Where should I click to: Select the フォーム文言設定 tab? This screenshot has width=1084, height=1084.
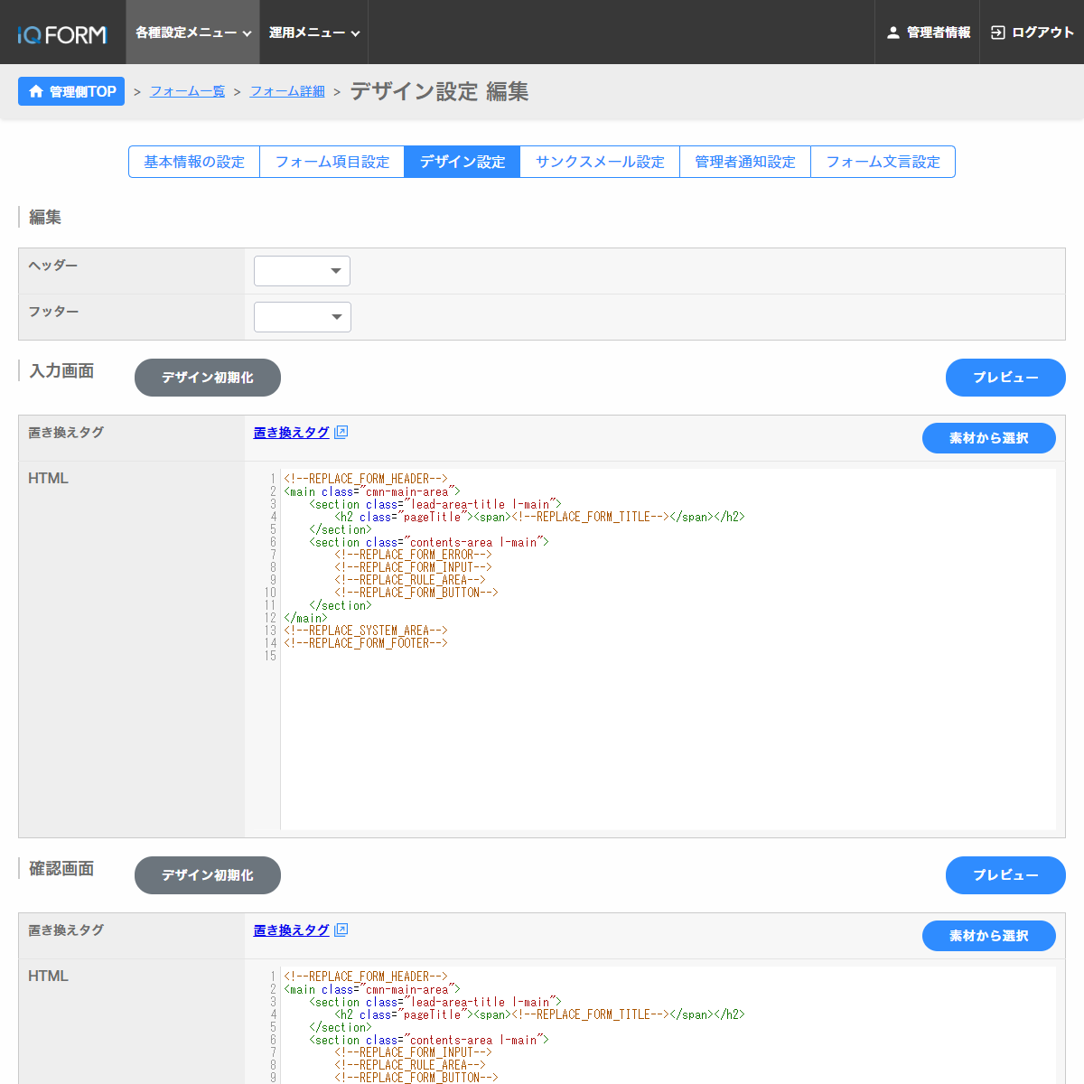coord(883,162)
